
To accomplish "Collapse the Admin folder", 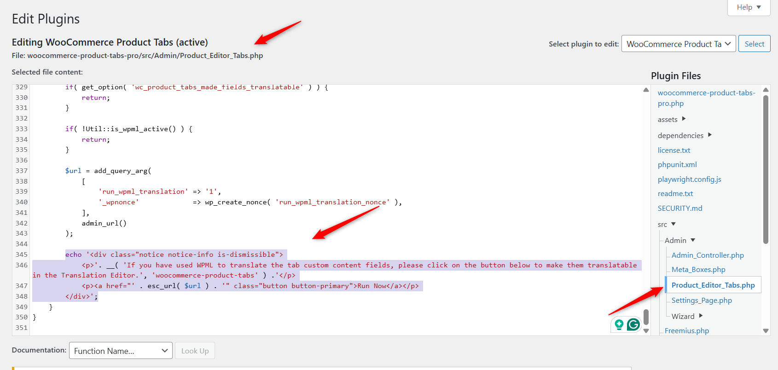I will (680, 240).
